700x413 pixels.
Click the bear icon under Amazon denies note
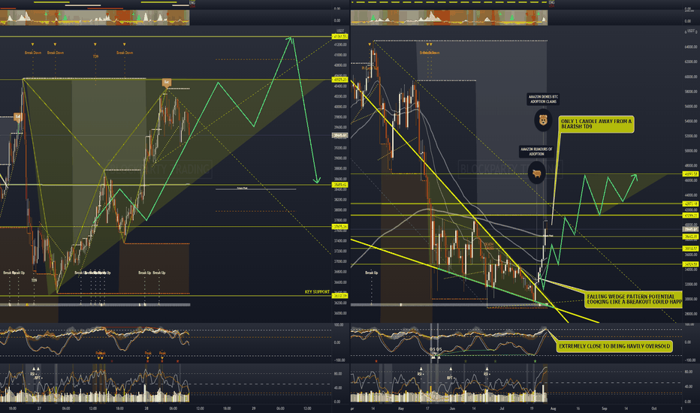coord(543,119)
